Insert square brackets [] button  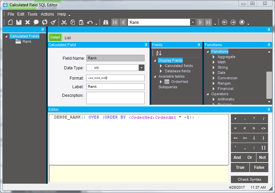pos(263,148)
